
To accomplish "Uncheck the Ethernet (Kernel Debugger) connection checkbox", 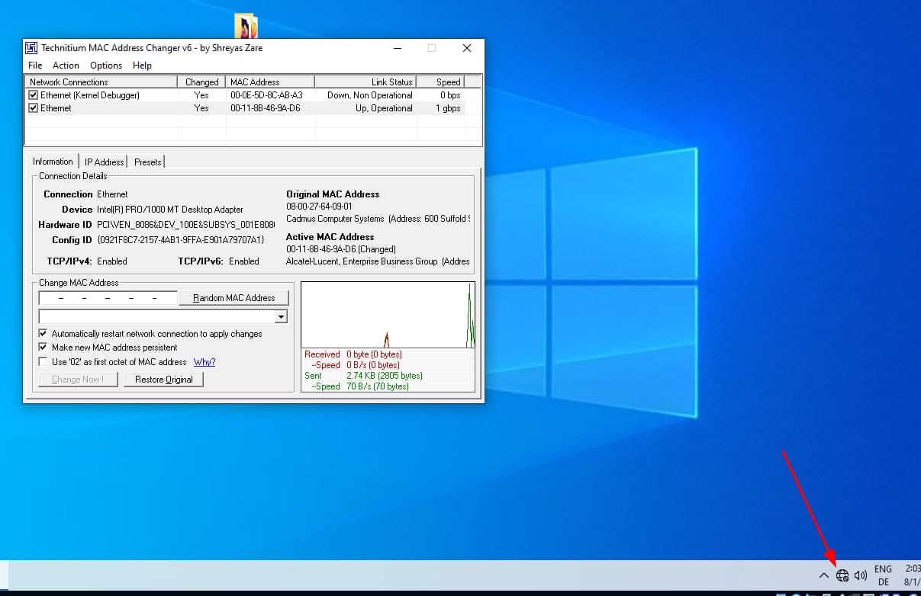I will (x=33, y=95).
